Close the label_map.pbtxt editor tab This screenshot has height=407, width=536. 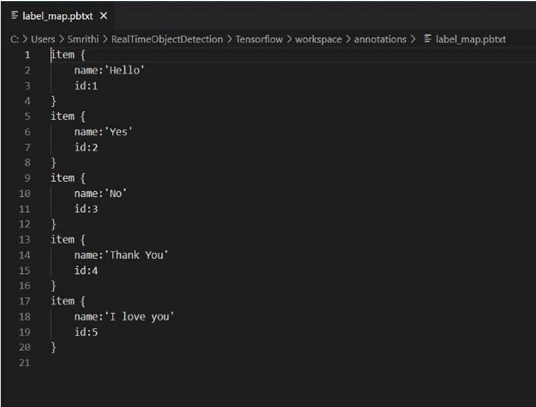pyautogui.click(x=104, y=16)
